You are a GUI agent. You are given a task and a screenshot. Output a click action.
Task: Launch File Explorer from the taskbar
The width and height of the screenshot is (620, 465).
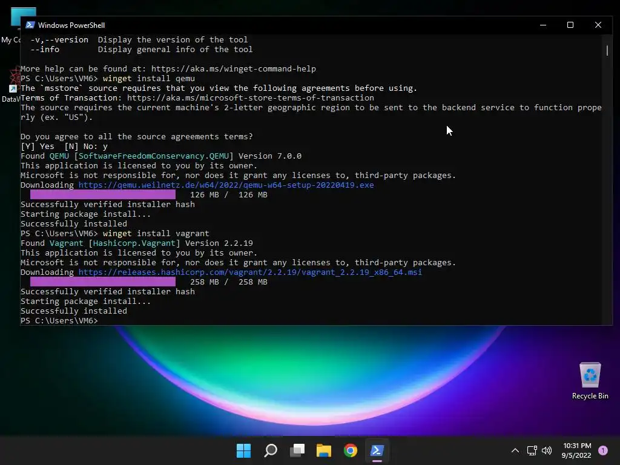pos(324,450)
